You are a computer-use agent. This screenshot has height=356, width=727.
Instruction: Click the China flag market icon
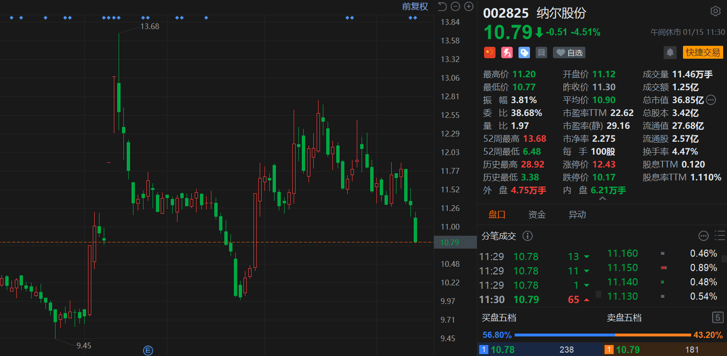pos(489,52)
